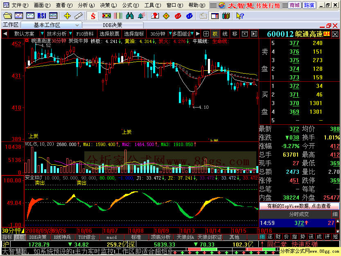Viewport: 341px width, 256px height.
Task: Click the red phi symbol icon
Action: (178, 16)
